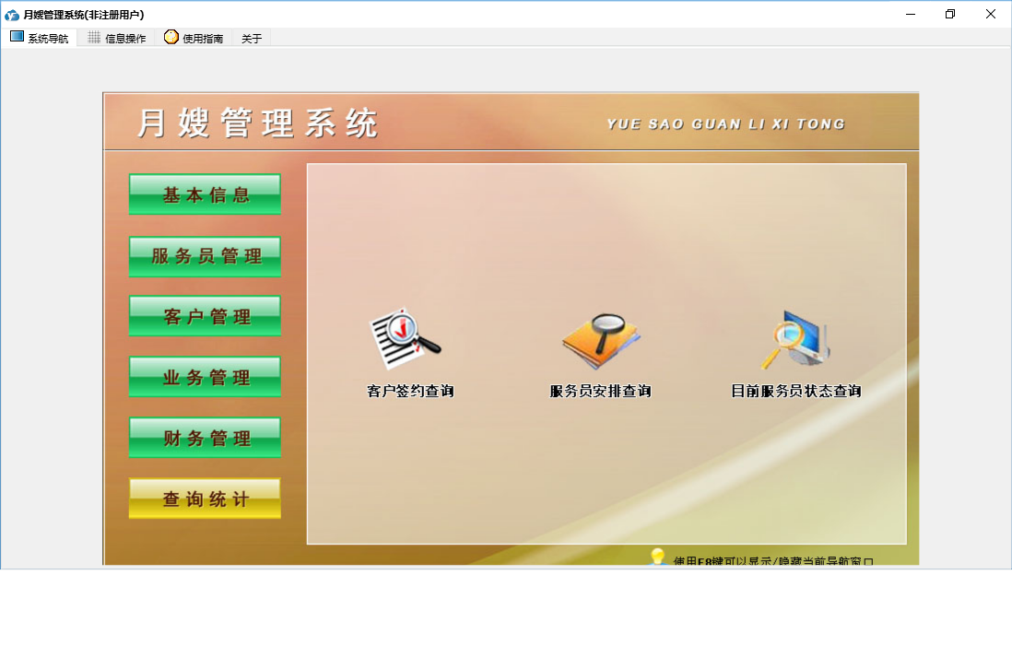The height and width of the screenshot is (657, 1012).
Task: Click the 系统导航 monitor icon
Action: pos(17,38)
